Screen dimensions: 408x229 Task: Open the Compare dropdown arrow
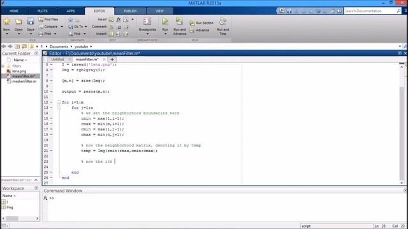pyautogui.click(x=62, y=27)
